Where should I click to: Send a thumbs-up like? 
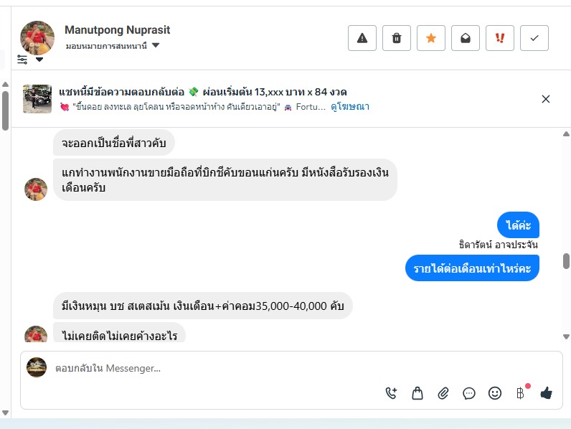pyautogui.click(x=546, y=392)
